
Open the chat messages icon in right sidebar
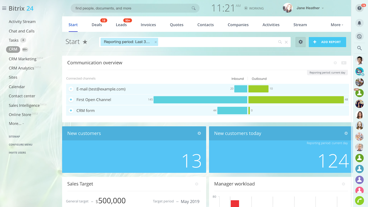tap(359, 36)
